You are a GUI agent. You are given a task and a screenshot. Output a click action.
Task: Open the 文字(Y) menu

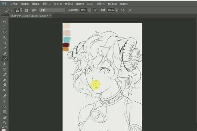tap(58, 4)
